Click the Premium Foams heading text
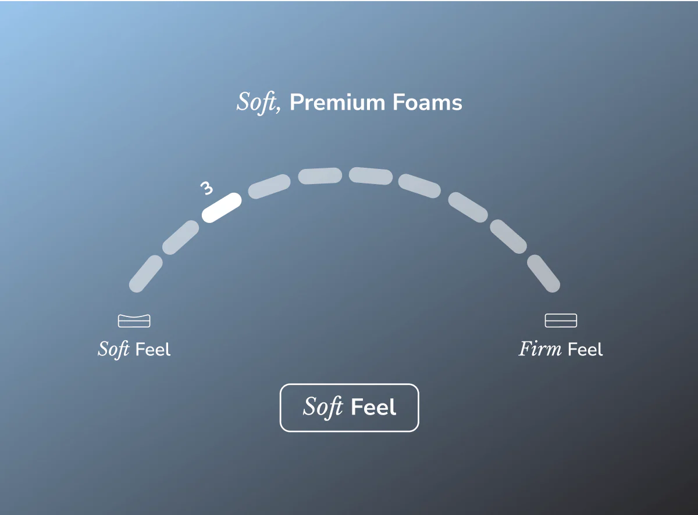This screenshot has width=698, height=515. pos(376,103)
